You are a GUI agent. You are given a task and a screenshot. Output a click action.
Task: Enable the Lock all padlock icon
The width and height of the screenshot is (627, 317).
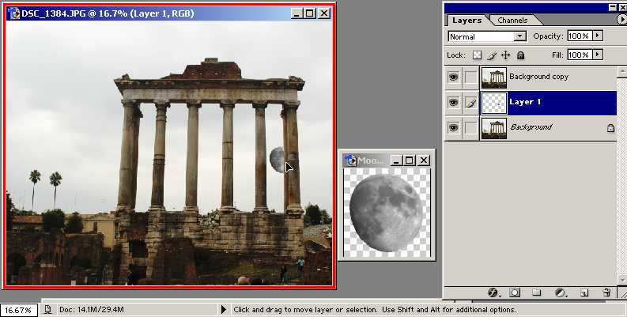521,55
